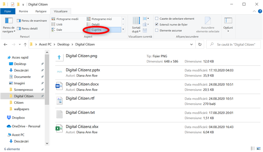Refresh the folder view
This screenshot has width=263, height=152.
point(200,45)
